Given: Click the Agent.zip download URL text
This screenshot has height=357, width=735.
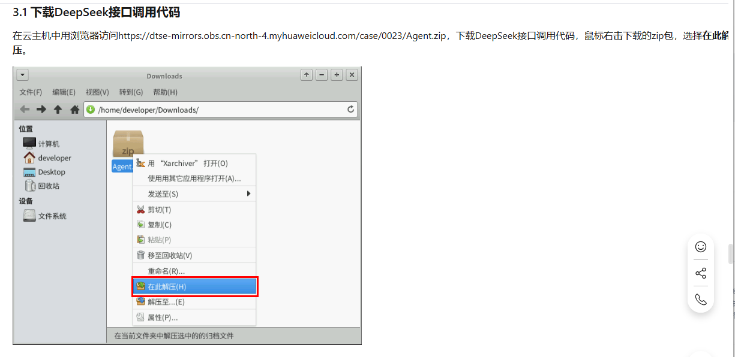Looking at the screenshot, I should coord(283,36).
